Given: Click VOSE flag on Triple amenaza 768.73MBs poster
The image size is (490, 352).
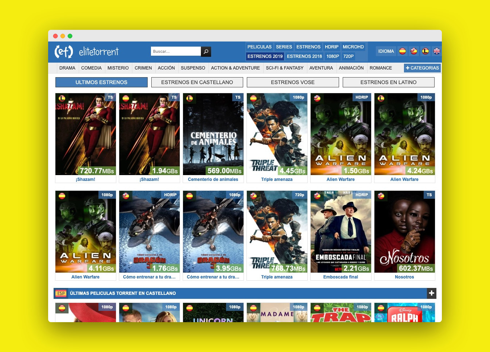Looking at the screenshot, I should [x=253, y=196].
